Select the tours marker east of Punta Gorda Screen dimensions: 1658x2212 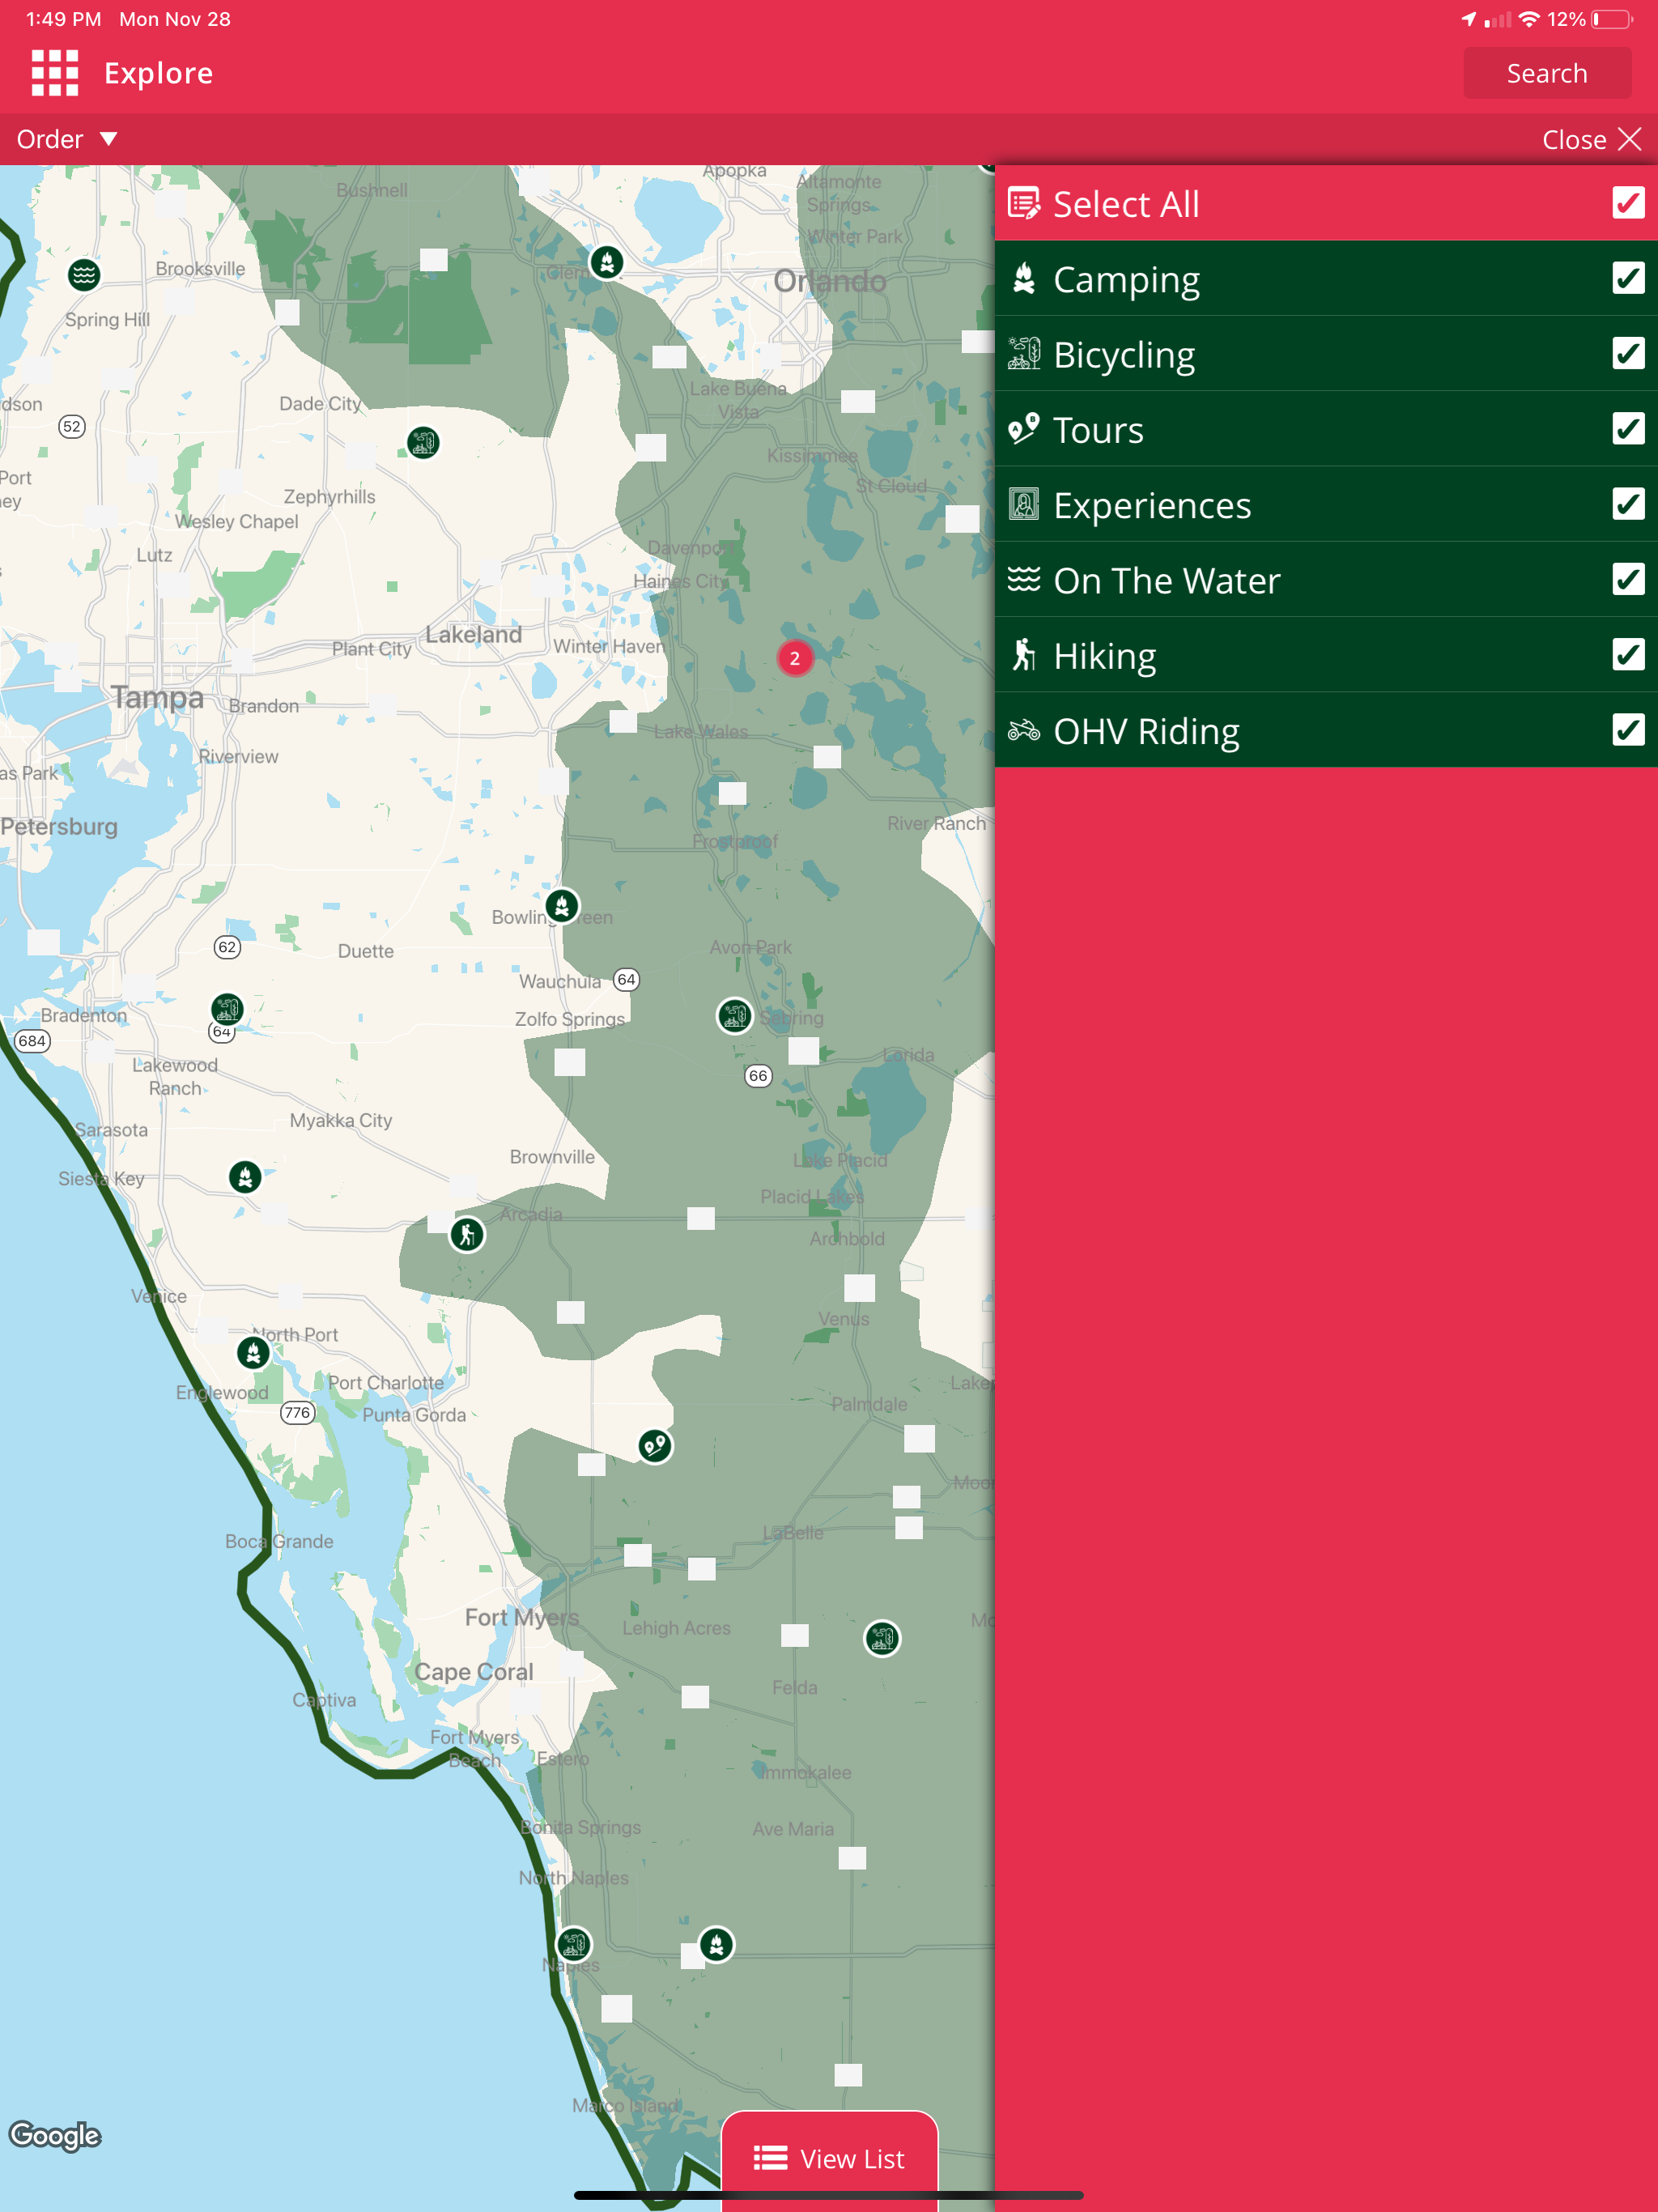(655, 1446)
